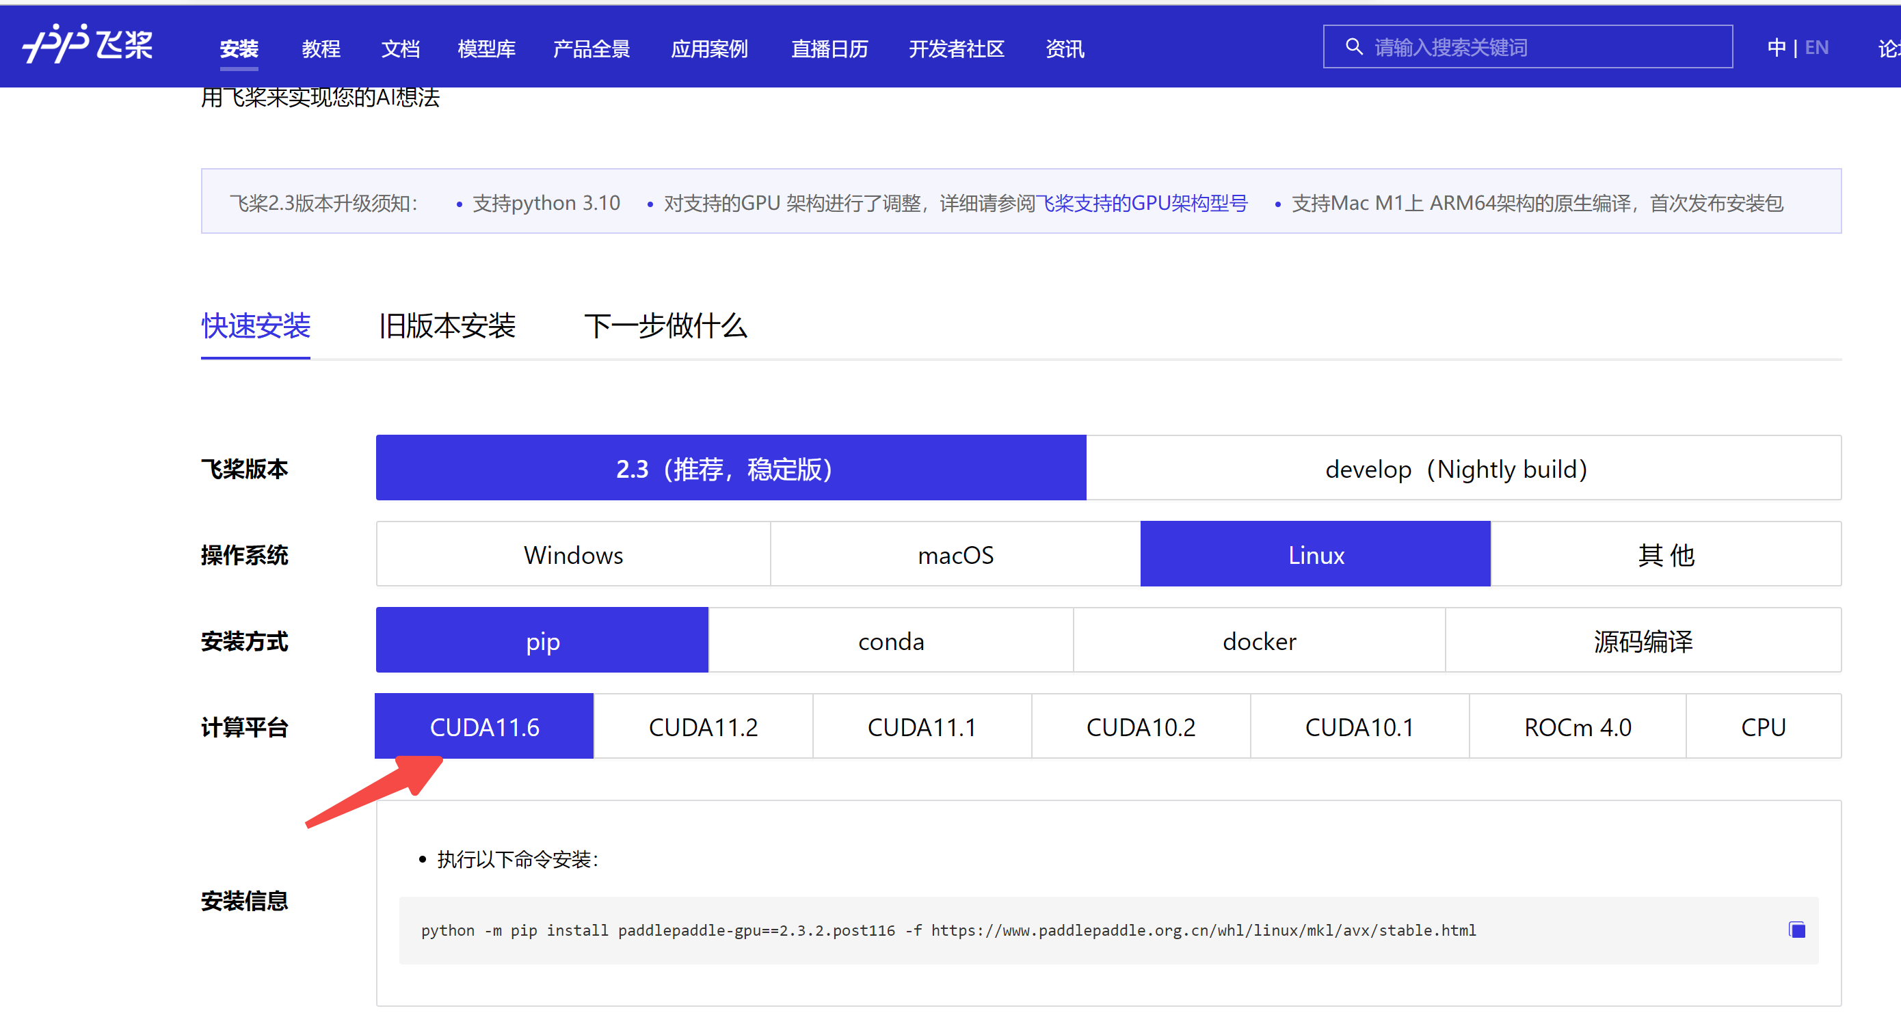Switch to the 下一步做什么 tab
This screenshot has height=1028, width=1901.
[x=665, y=326]
